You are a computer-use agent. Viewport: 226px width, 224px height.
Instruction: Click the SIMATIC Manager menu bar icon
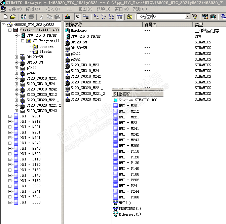click(x=3, y=9)
